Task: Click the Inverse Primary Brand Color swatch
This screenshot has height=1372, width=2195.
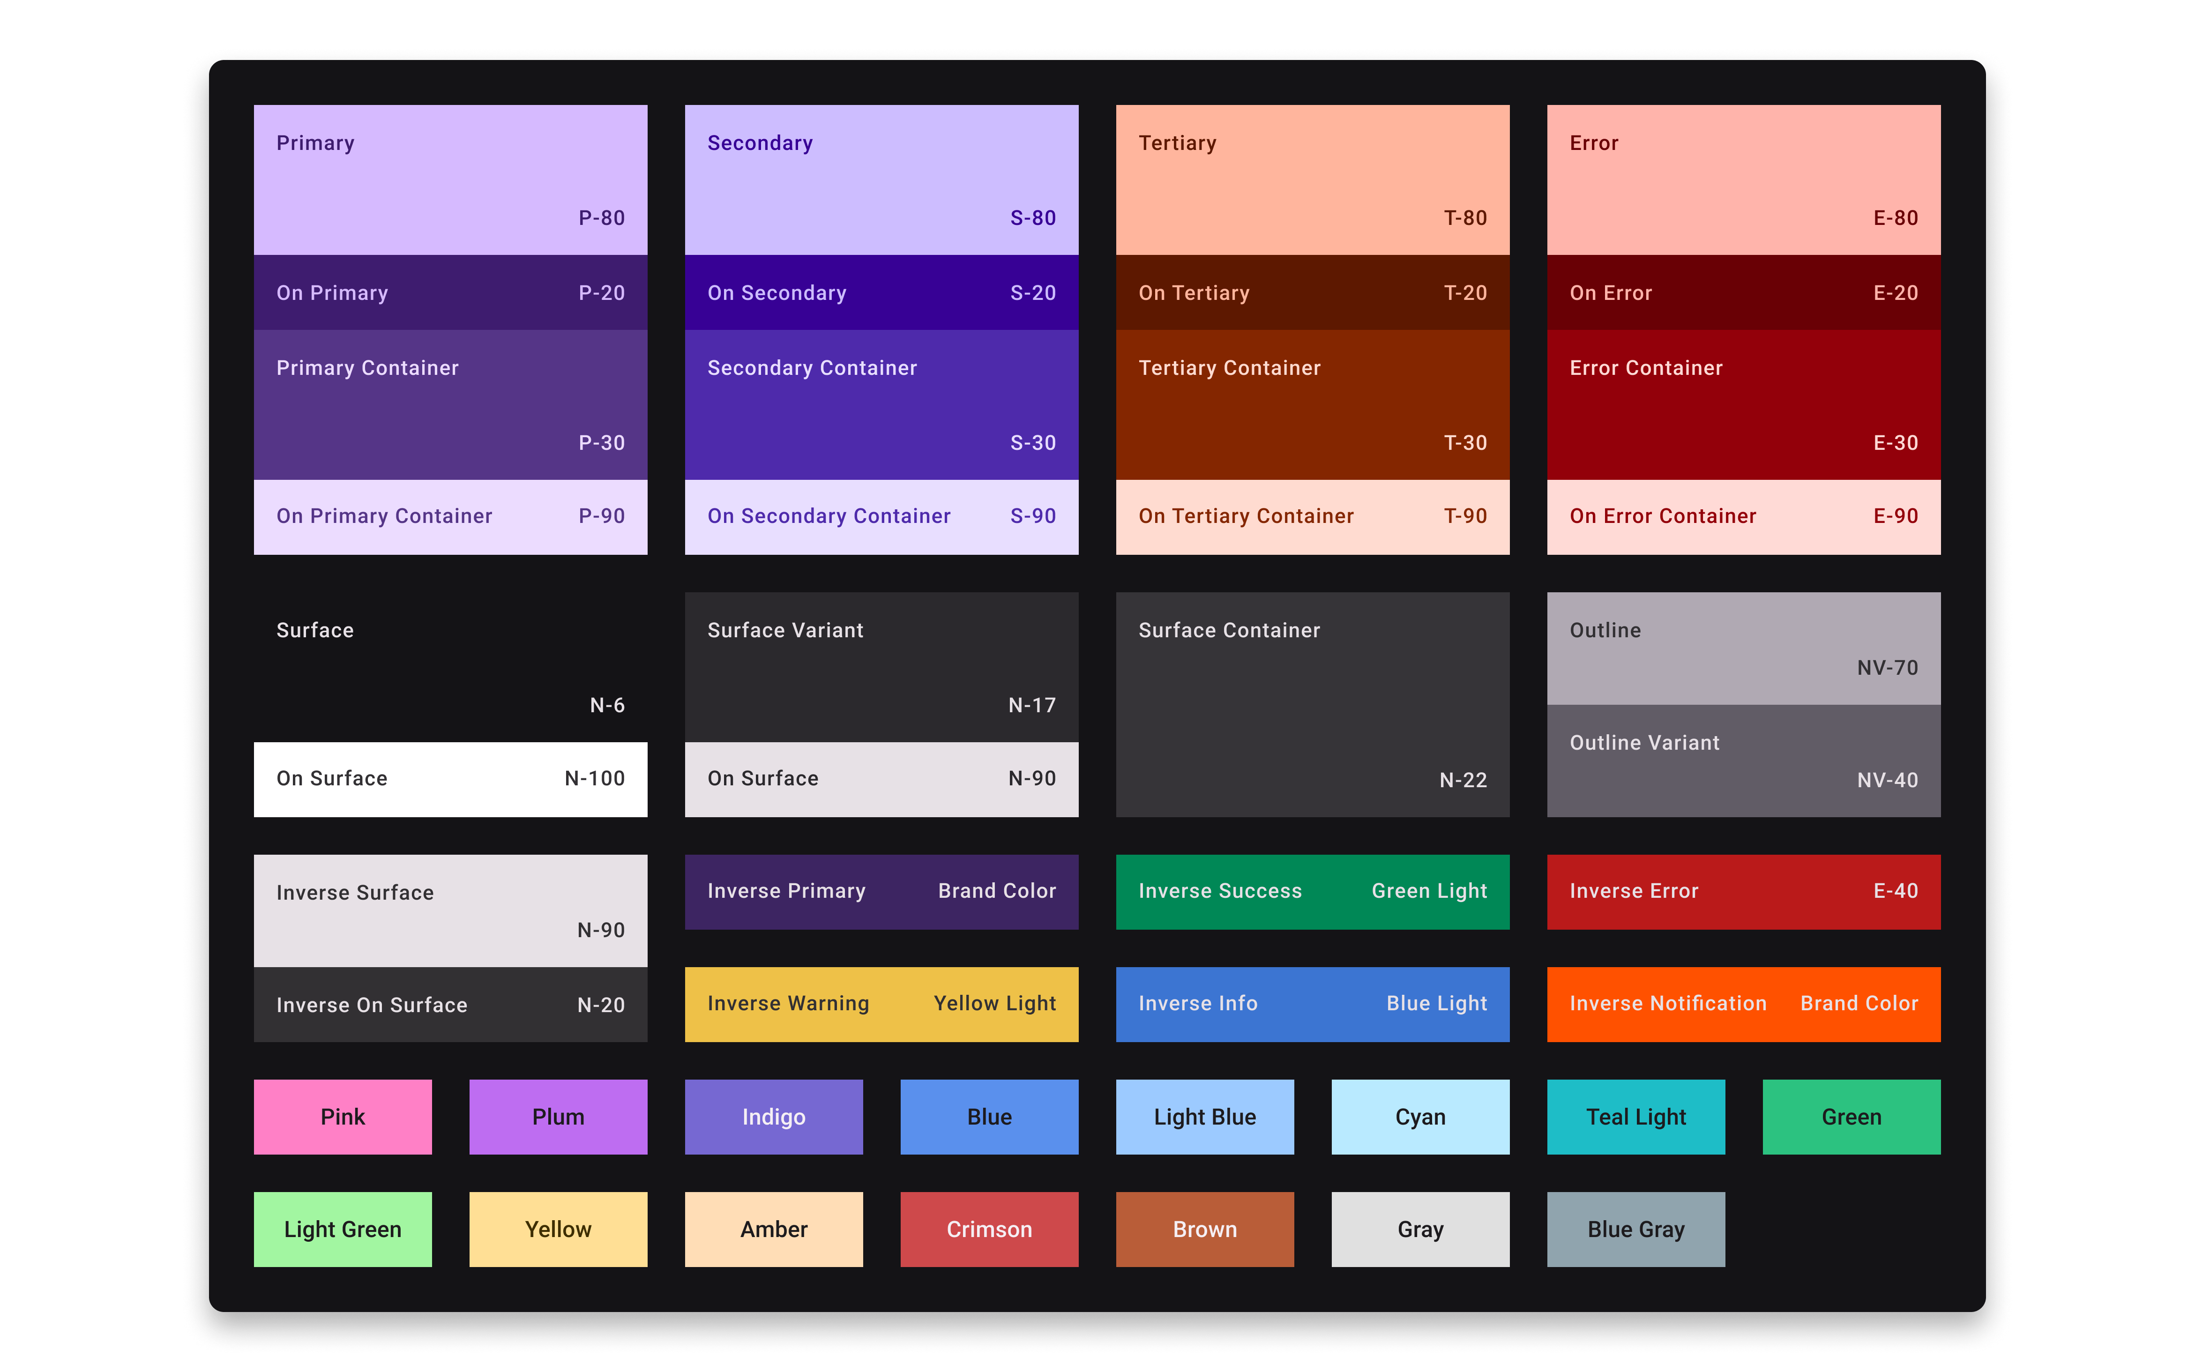Action: point(880,892)
